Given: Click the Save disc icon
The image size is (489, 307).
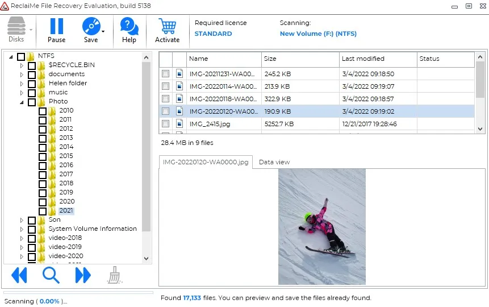Looking at the screenshot, I should pyautogui.click(x=90, y=26).
